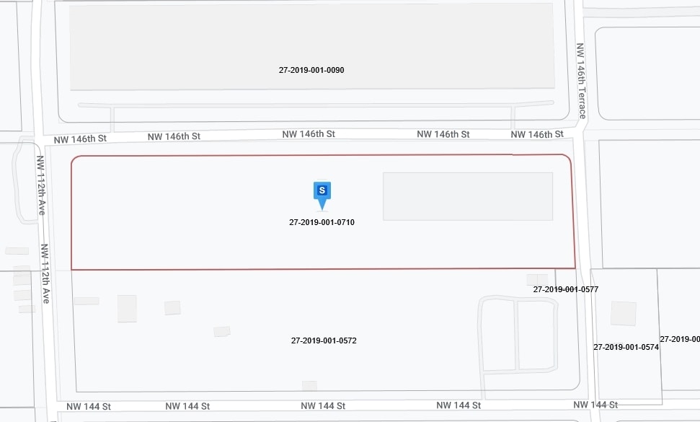The width and height of the screenshot is (700, 422).
Task: Click the upper NW 112th Ave label
Action: coord(41,186)
